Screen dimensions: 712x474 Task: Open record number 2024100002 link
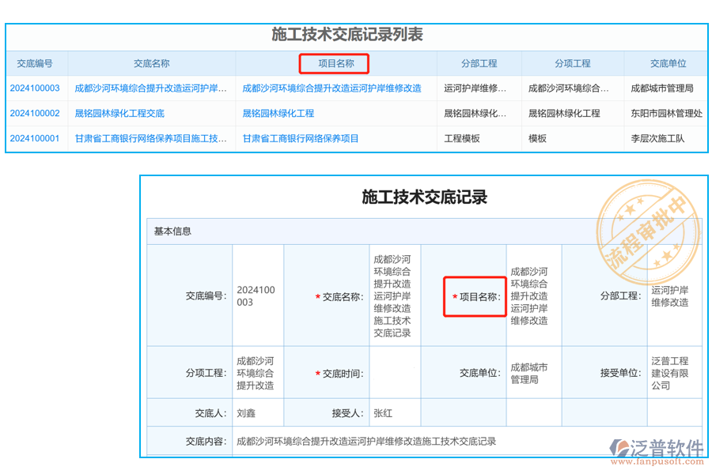35,112
